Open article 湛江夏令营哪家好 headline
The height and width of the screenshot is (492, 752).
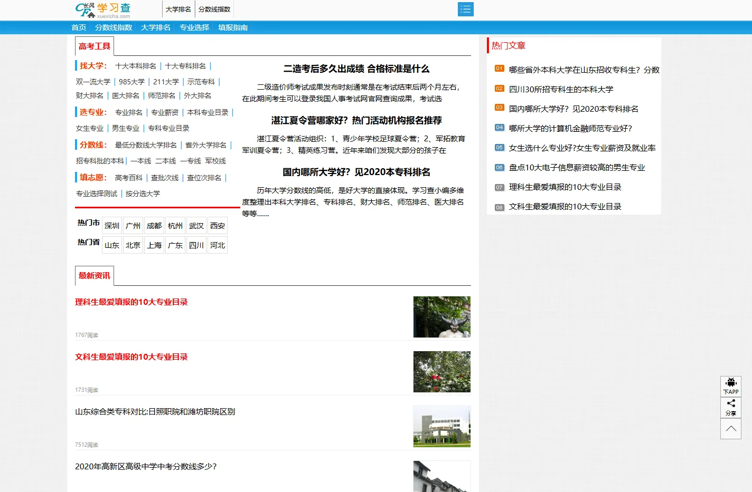pos(356,121)
